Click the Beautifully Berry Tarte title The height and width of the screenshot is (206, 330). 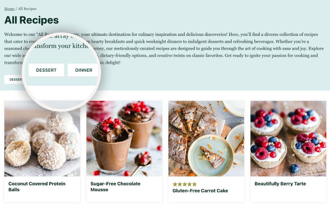pyautogui.click(x=280, y=184)
